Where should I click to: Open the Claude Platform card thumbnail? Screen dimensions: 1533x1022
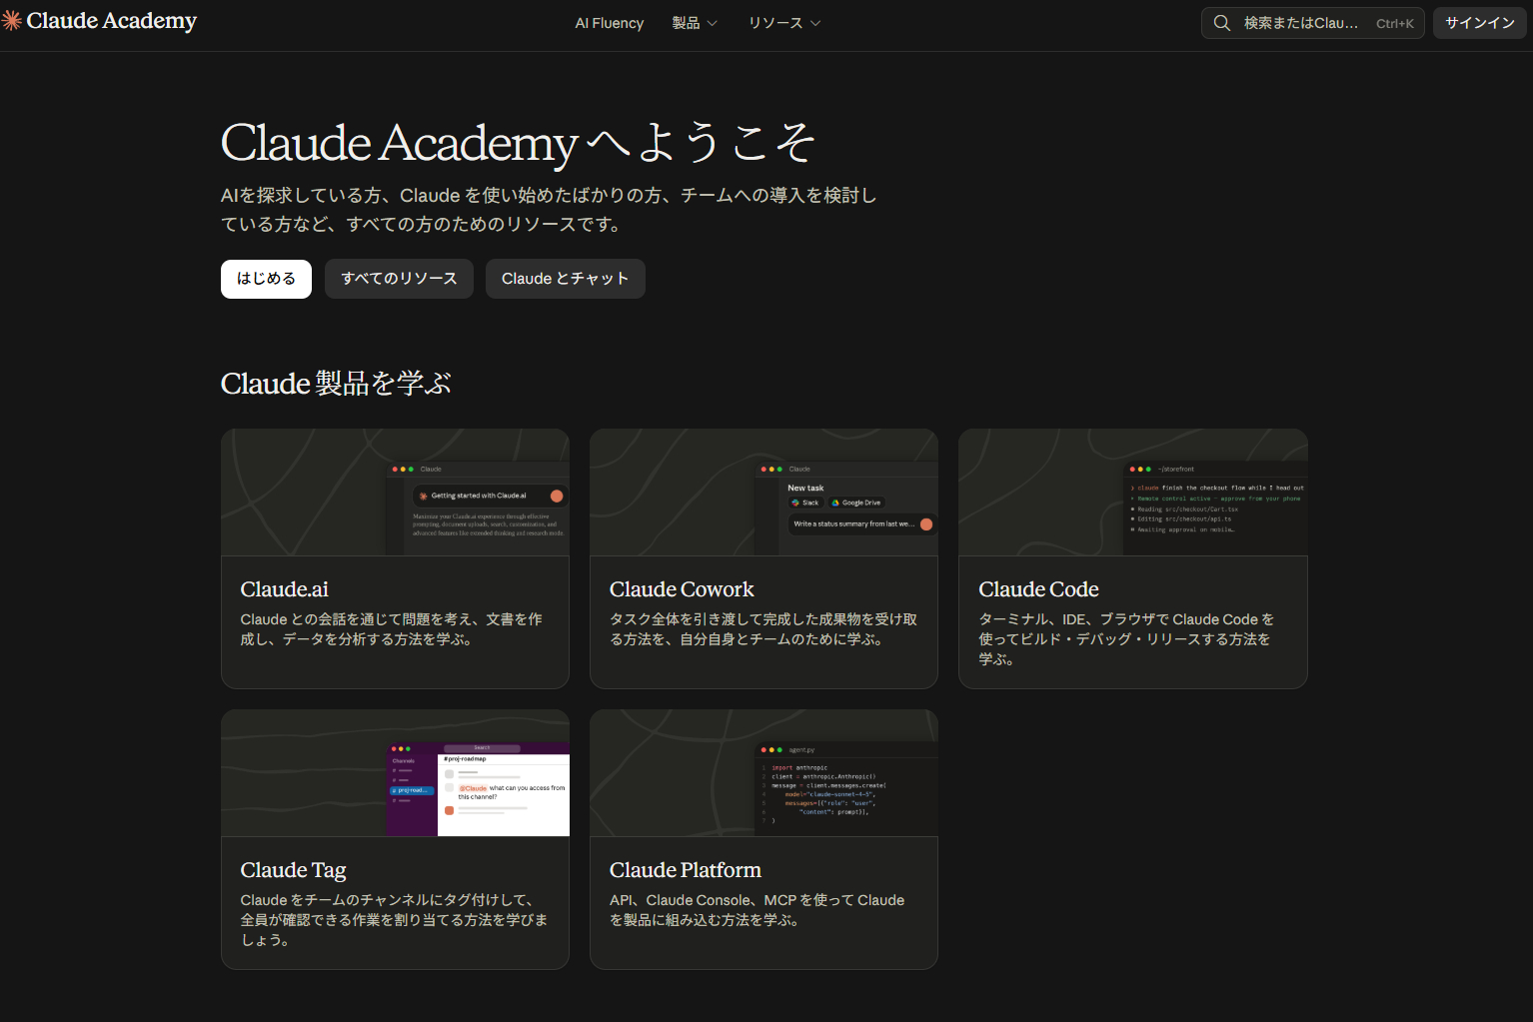[764, 773]
